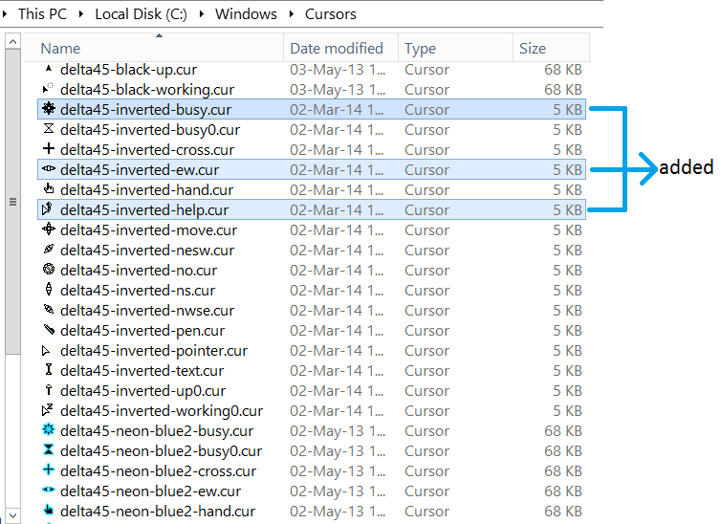Sort by the Size column header
The width and height of the screenshot is (721, 524).
552,48
